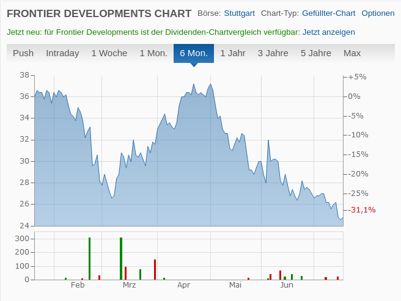Open chart Optionen

(x=378, y=13)
